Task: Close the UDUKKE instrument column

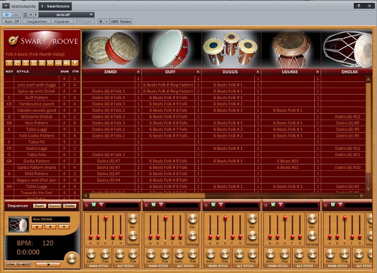Action: pos(318,72)
